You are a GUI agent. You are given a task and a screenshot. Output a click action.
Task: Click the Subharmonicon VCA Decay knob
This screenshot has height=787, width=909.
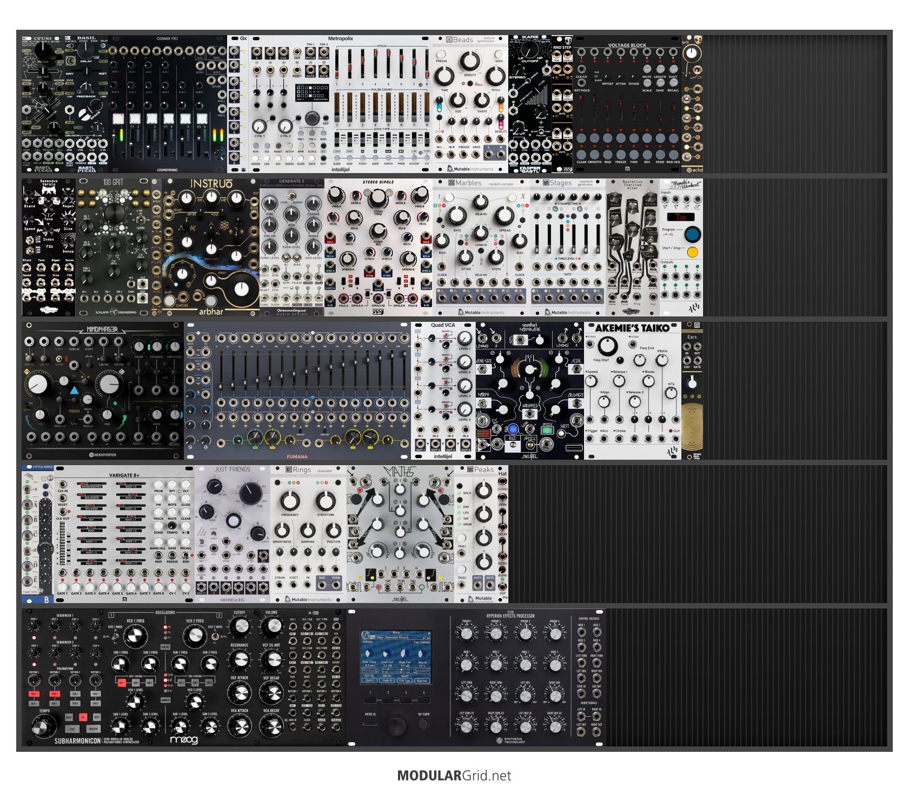[x=271, y=726]
